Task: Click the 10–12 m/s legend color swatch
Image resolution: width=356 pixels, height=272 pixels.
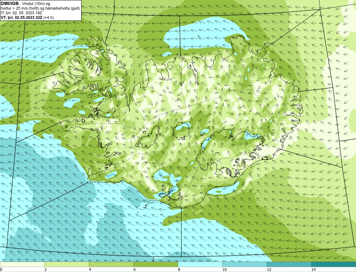Action: [245, 265]
